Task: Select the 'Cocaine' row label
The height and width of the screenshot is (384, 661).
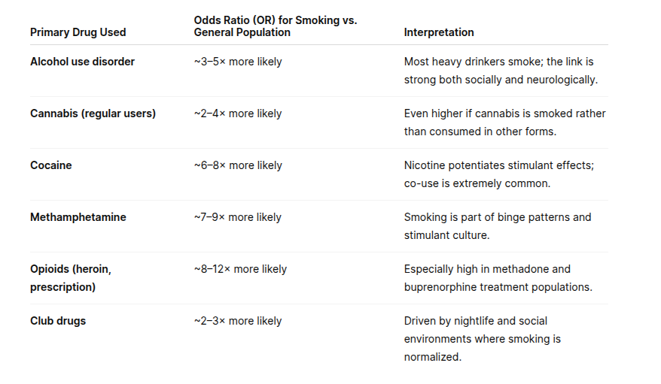Action: [x=51, y=165]
